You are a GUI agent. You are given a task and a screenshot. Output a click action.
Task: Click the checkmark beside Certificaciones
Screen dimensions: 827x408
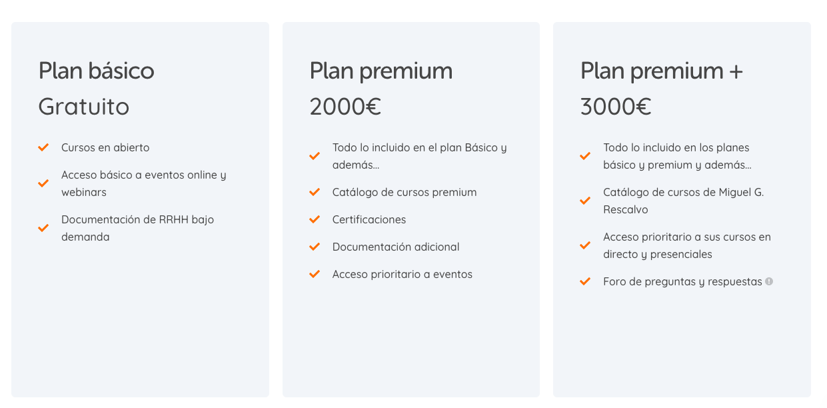pyautogui.click(x=315, y=219)
